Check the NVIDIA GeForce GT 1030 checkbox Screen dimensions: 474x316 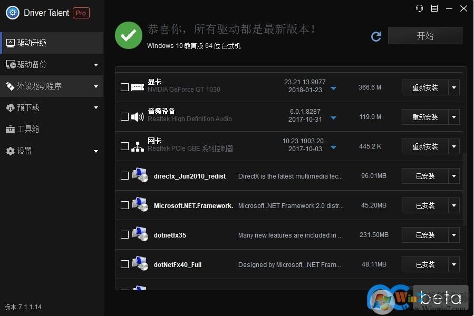coord(124,87)
